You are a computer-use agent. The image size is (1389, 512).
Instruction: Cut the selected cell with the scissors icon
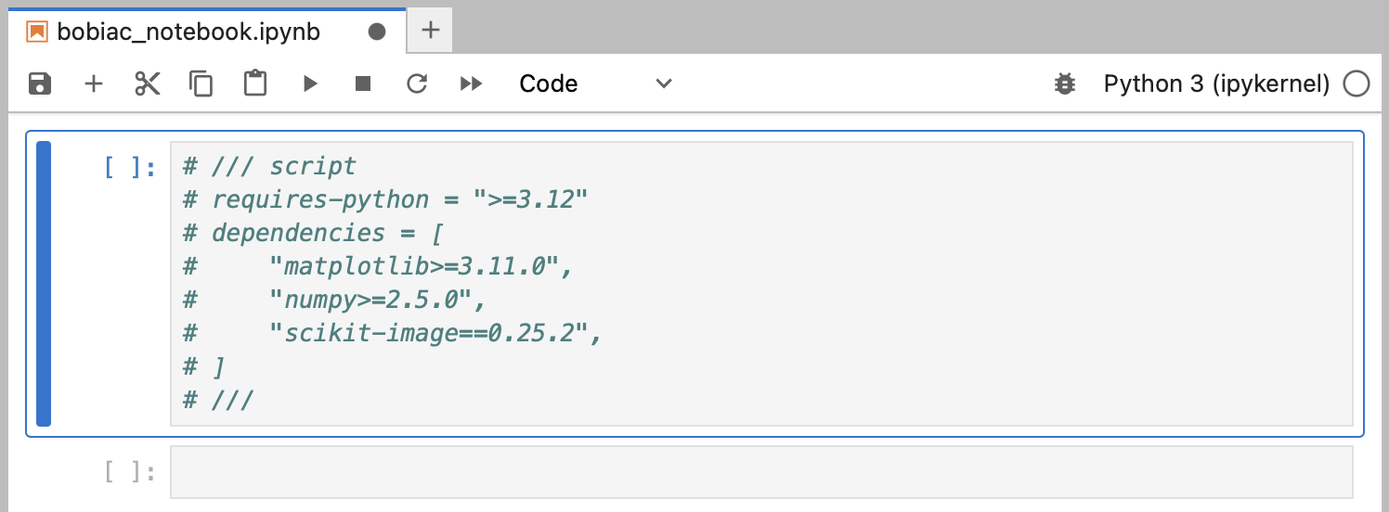(148, 83)
